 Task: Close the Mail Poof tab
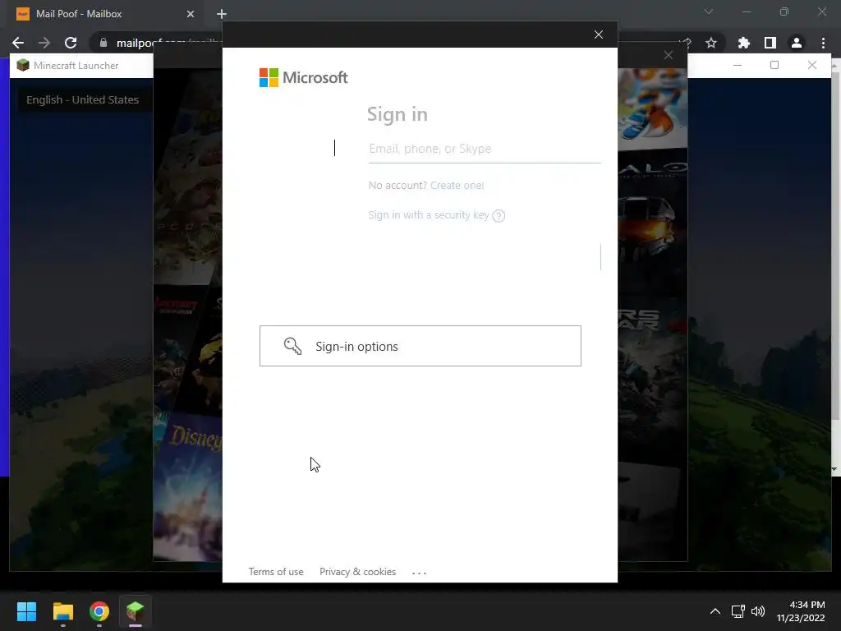(191, 14)
